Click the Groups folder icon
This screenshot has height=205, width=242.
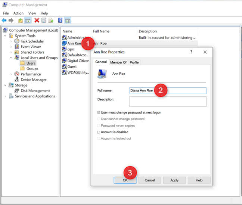click(x=22, y=68)
